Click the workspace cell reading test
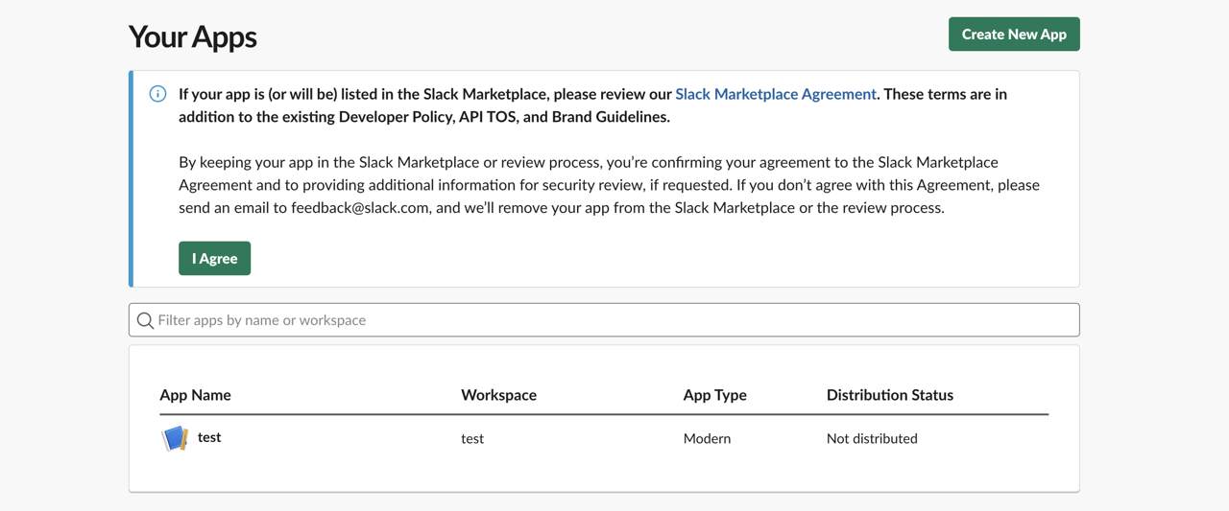Screen dimensions: 1229x511 coord(472,438)
